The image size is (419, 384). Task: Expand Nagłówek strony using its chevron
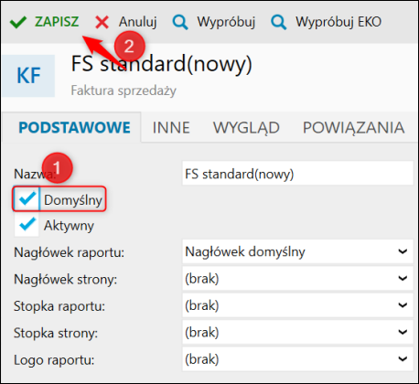(403, 278)
